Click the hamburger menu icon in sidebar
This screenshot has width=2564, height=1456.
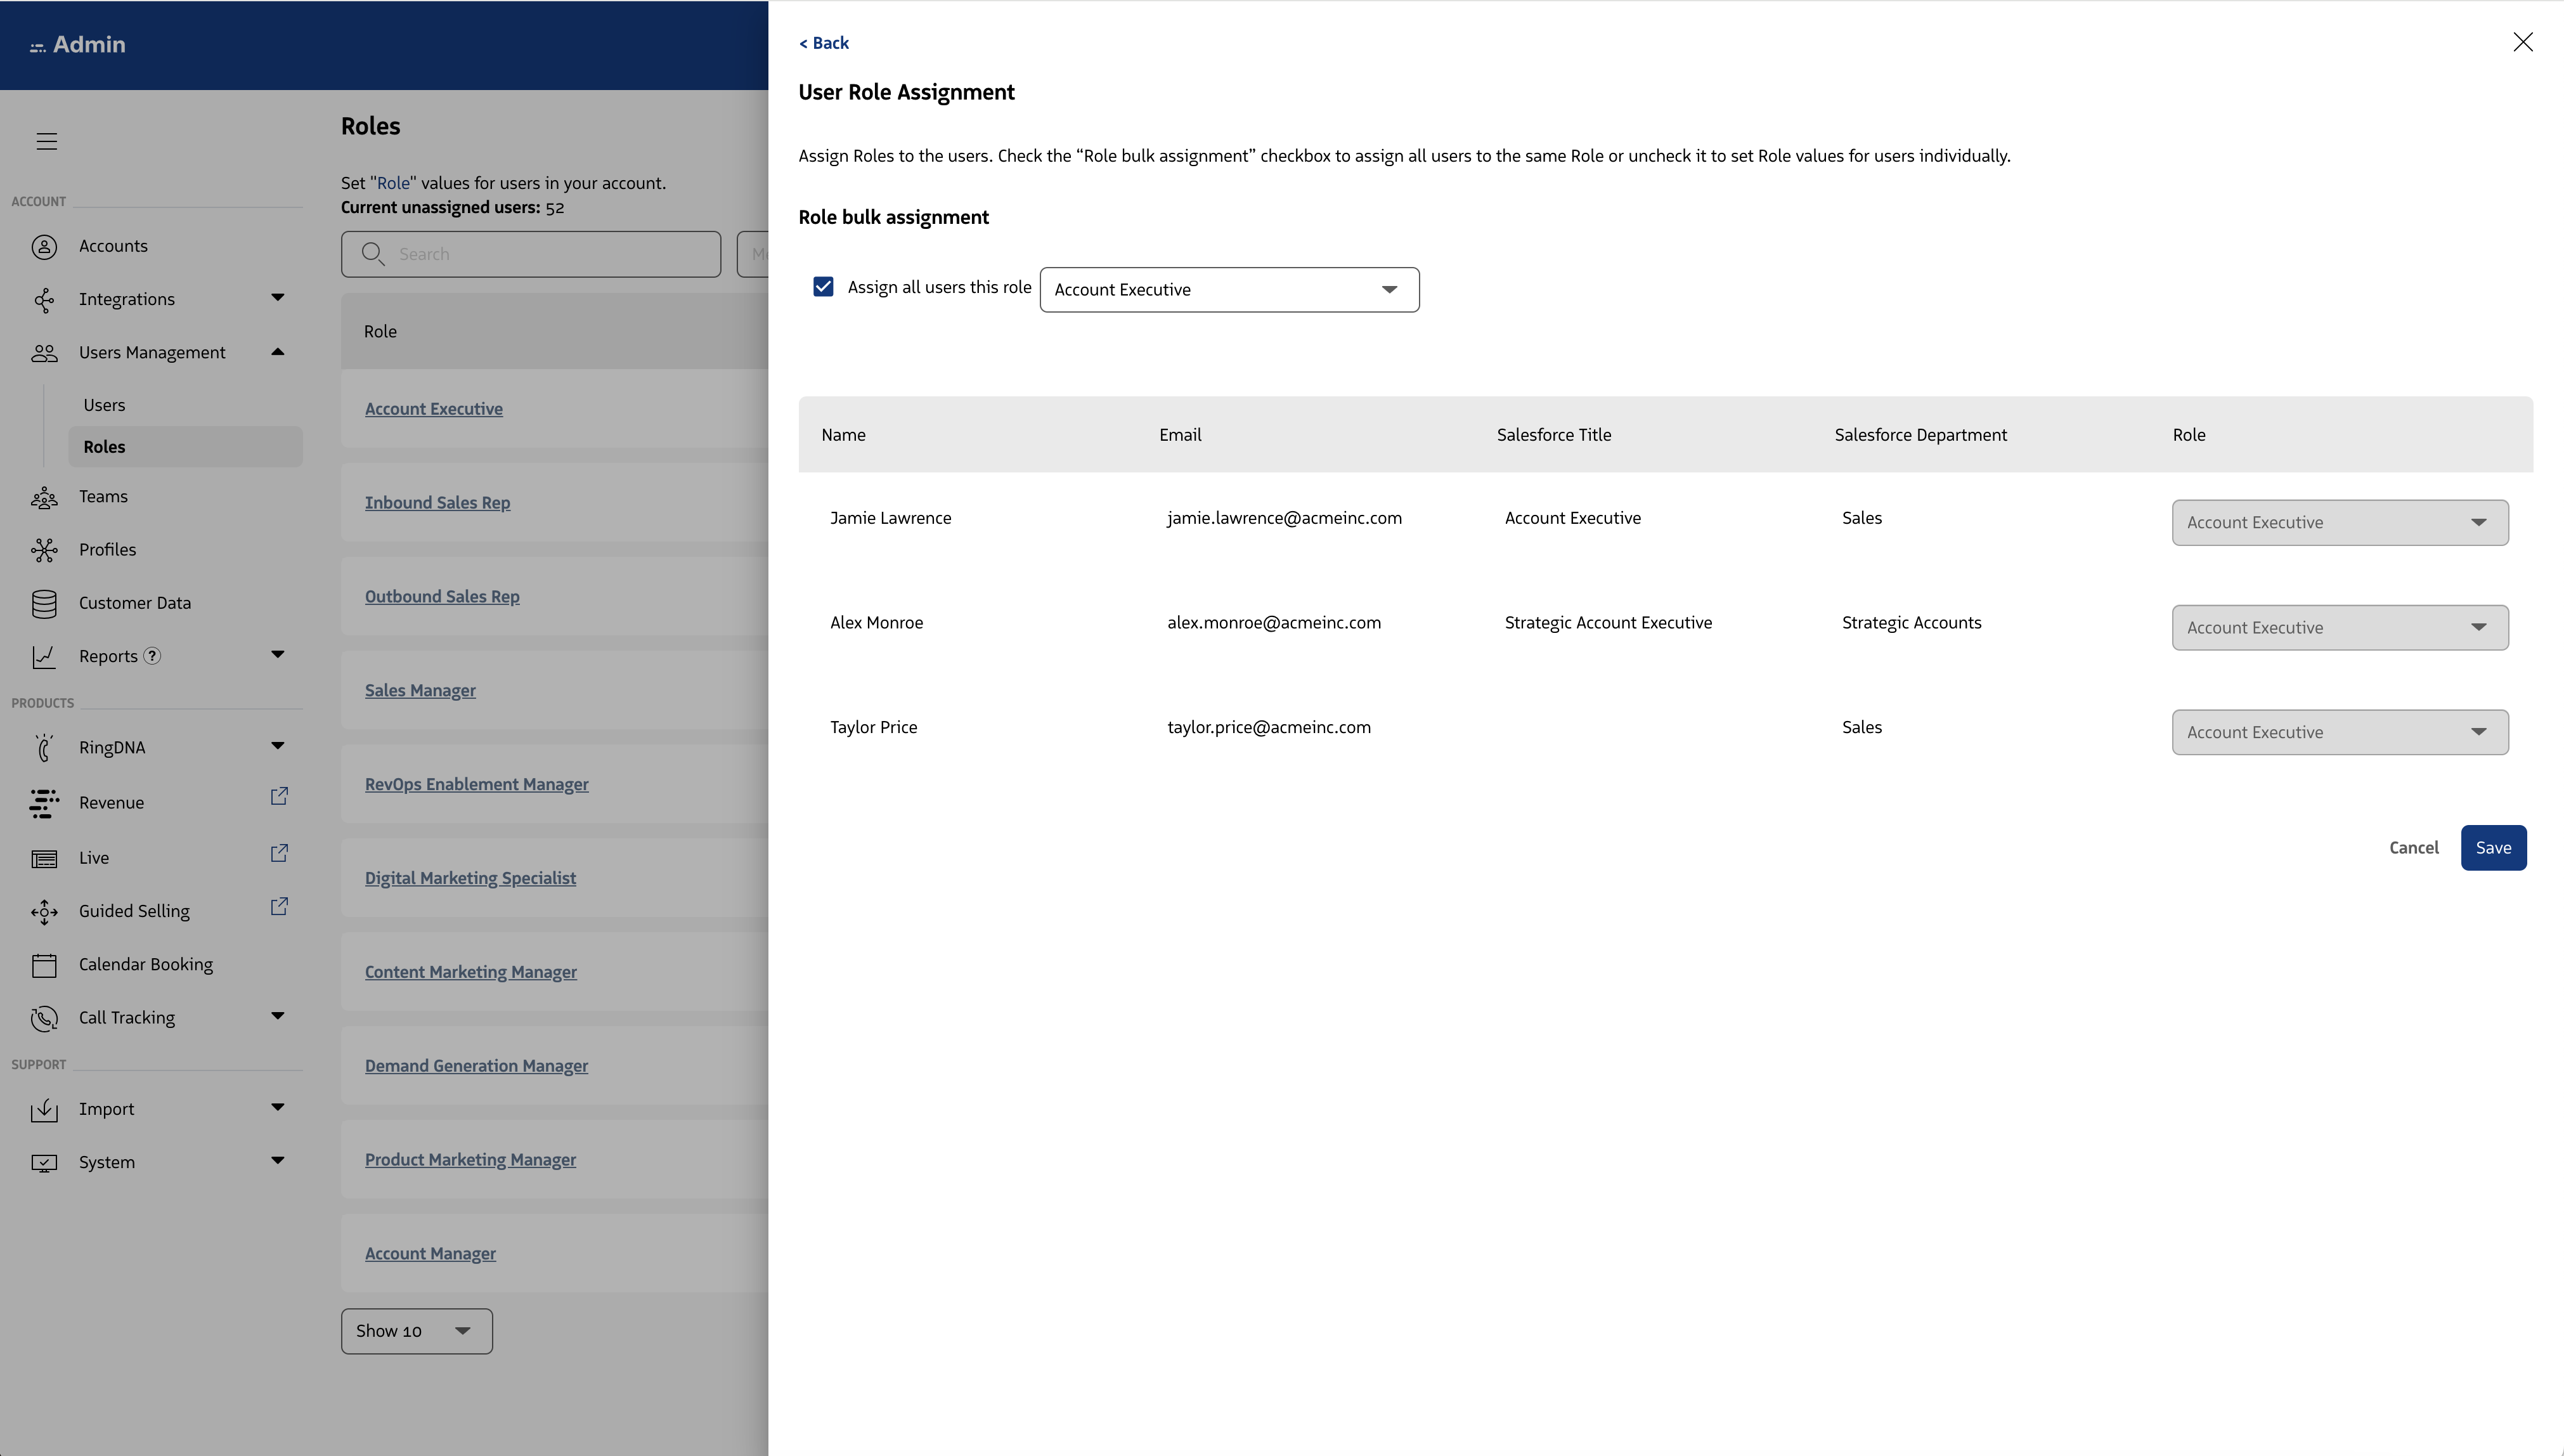(x=47, y=141)
